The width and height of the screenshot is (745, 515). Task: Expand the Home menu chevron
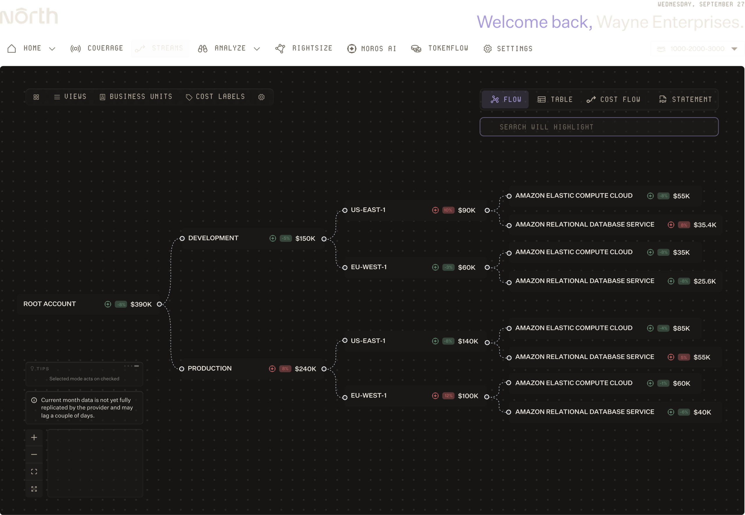pyautogui.click(x=52, y=49)
